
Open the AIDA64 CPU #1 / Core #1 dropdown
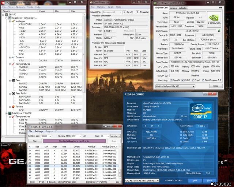pyautogui.click(x=142, y=180)
